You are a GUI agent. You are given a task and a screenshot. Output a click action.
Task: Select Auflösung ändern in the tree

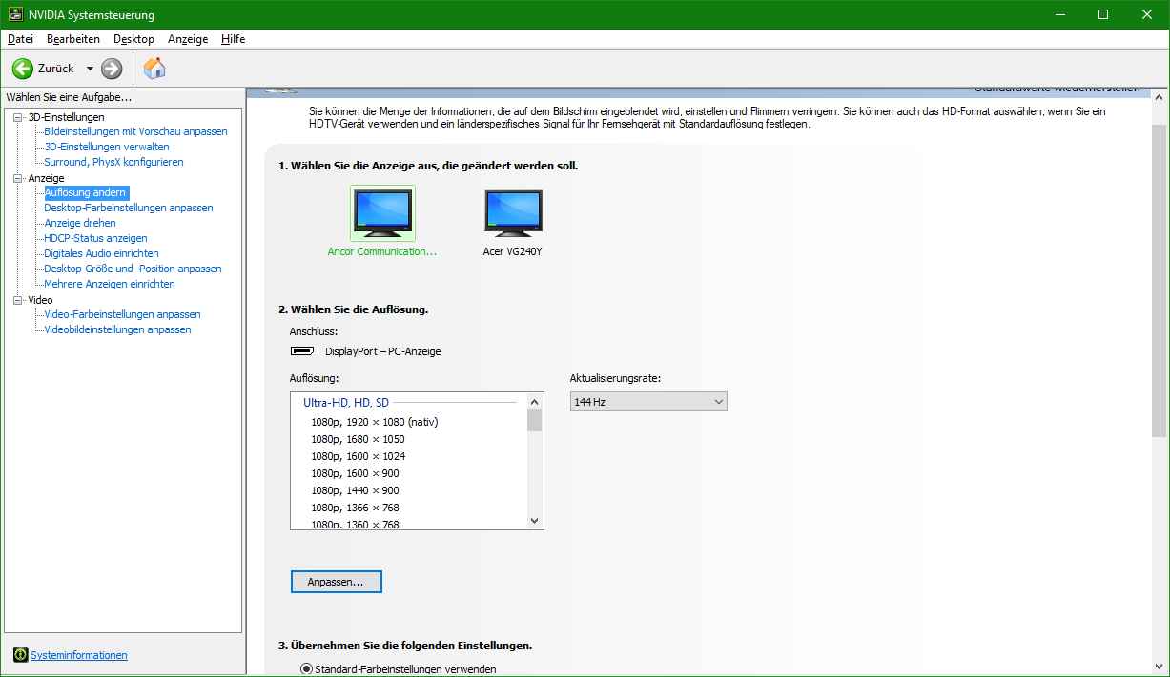tap(85, 192)
